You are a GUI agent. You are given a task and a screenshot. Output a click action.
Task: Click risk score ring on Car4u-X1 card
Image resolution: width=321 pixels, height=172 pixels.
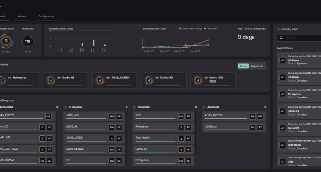click(51, 80)
